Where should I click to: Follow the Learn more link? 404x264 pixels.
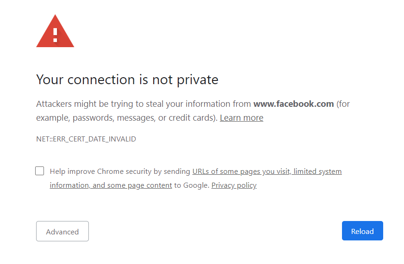[242, 118]
